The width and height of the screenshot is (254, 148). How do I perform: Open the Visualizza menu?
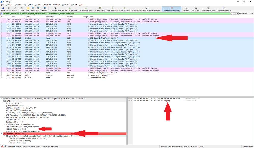(18, 5)
